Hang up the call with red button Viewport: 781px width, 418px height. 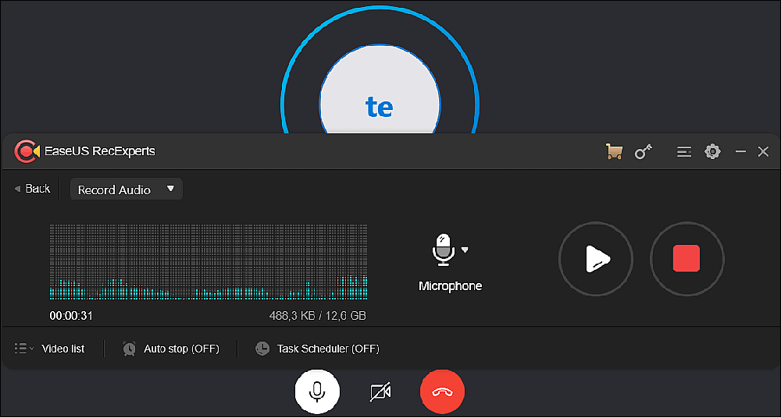(x=442, y=391)
